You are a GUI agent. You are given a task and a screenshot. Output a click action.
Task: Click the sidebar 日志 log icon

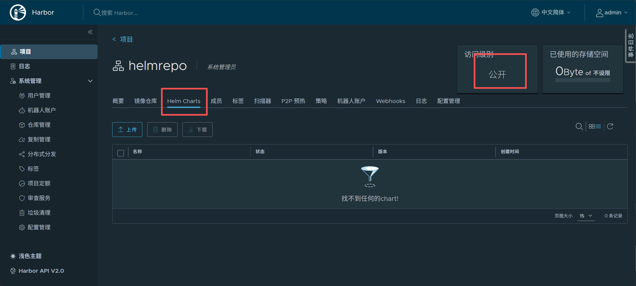coord(13,66)
